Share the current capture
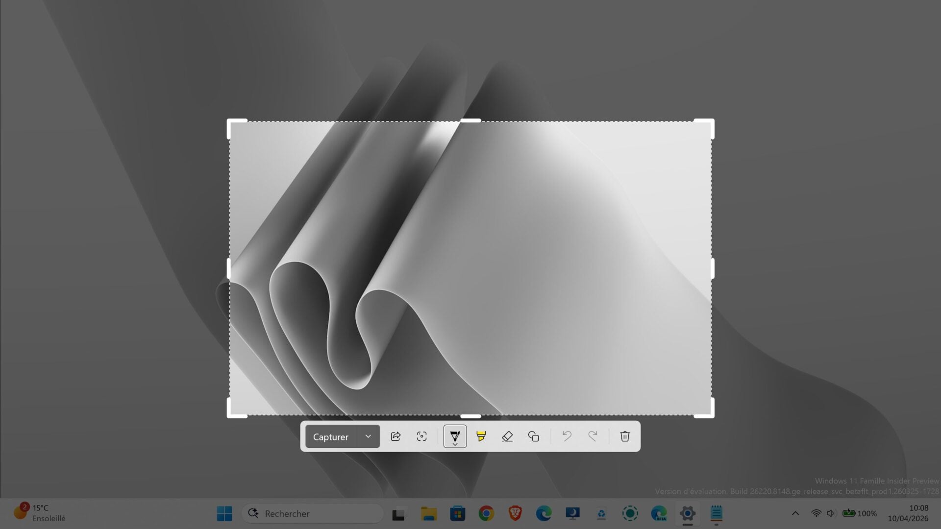This screenshot has width=941, height=529. 396,436
